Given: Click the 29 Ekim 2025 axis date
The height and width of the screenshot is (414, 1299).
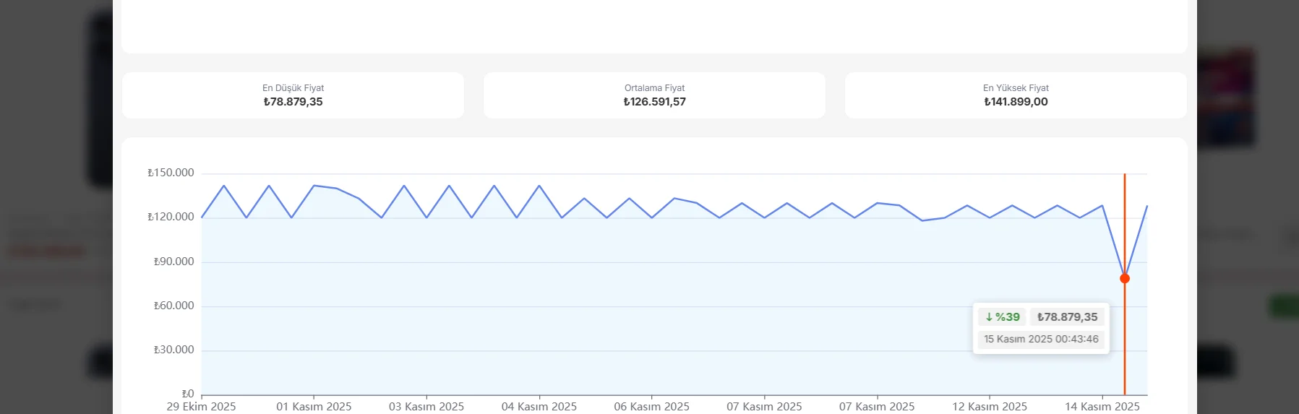Looking at the screenshot, I should pos(201,407).
